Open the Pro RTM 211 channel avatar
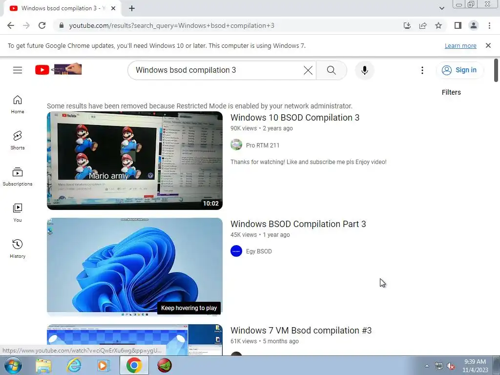Screen dimensions: 500x375 click(236, 145)
